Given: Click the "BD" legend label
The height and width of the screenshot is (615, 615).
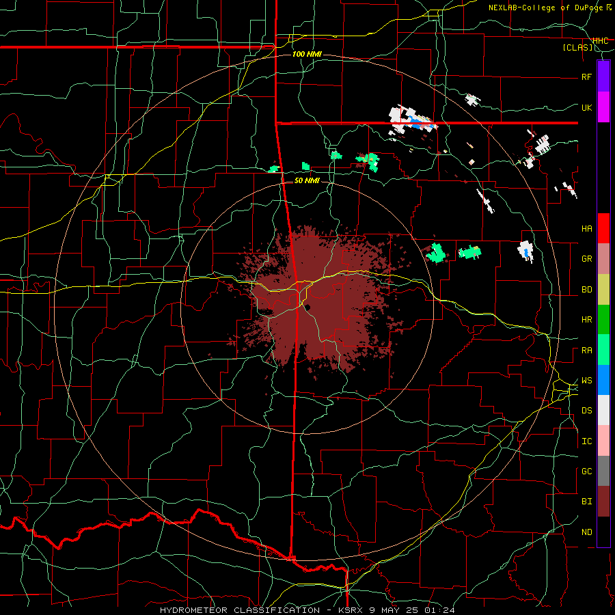Looking at the screenshot, I should [x=586, y=290].
